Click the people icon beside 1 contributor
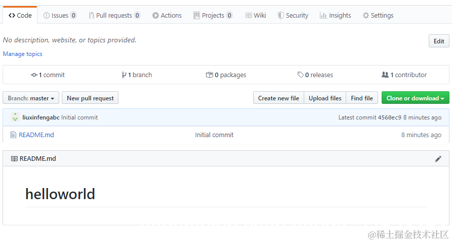The height and width of the screenshot is (243, 452). point(385,75)
